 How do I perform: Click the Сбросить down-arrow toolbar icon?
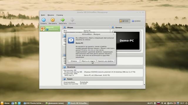point(72,20)
